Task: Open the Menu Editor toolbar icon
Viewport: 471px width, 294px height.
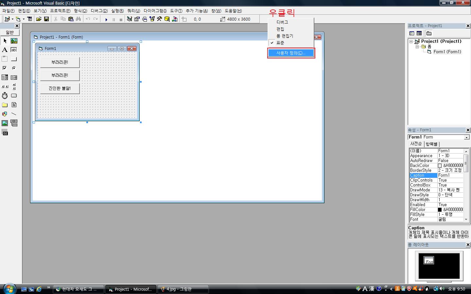Action: click(30, 19)
